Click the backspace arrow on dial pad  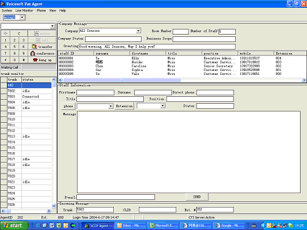click(5, 33)
